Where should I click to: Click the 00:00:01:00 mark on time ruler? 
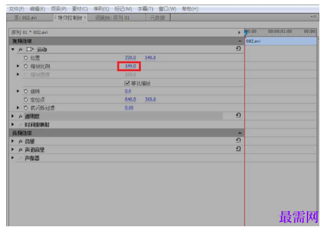click(280, 31)
